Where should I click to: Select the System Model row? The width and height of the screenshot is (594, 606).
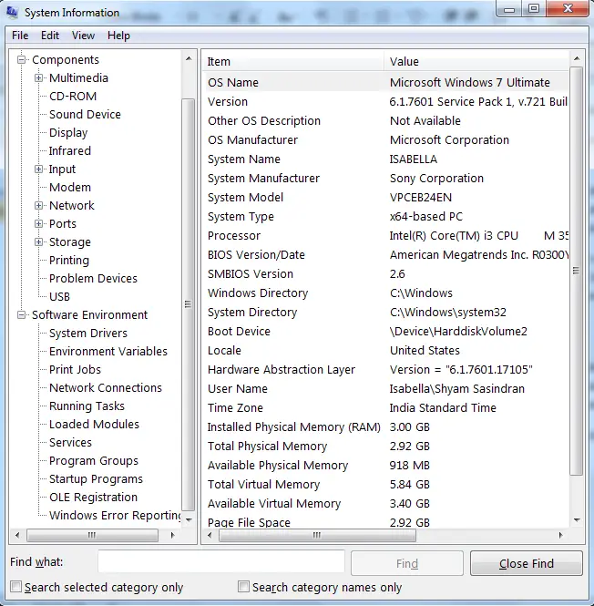pos(386,198)
